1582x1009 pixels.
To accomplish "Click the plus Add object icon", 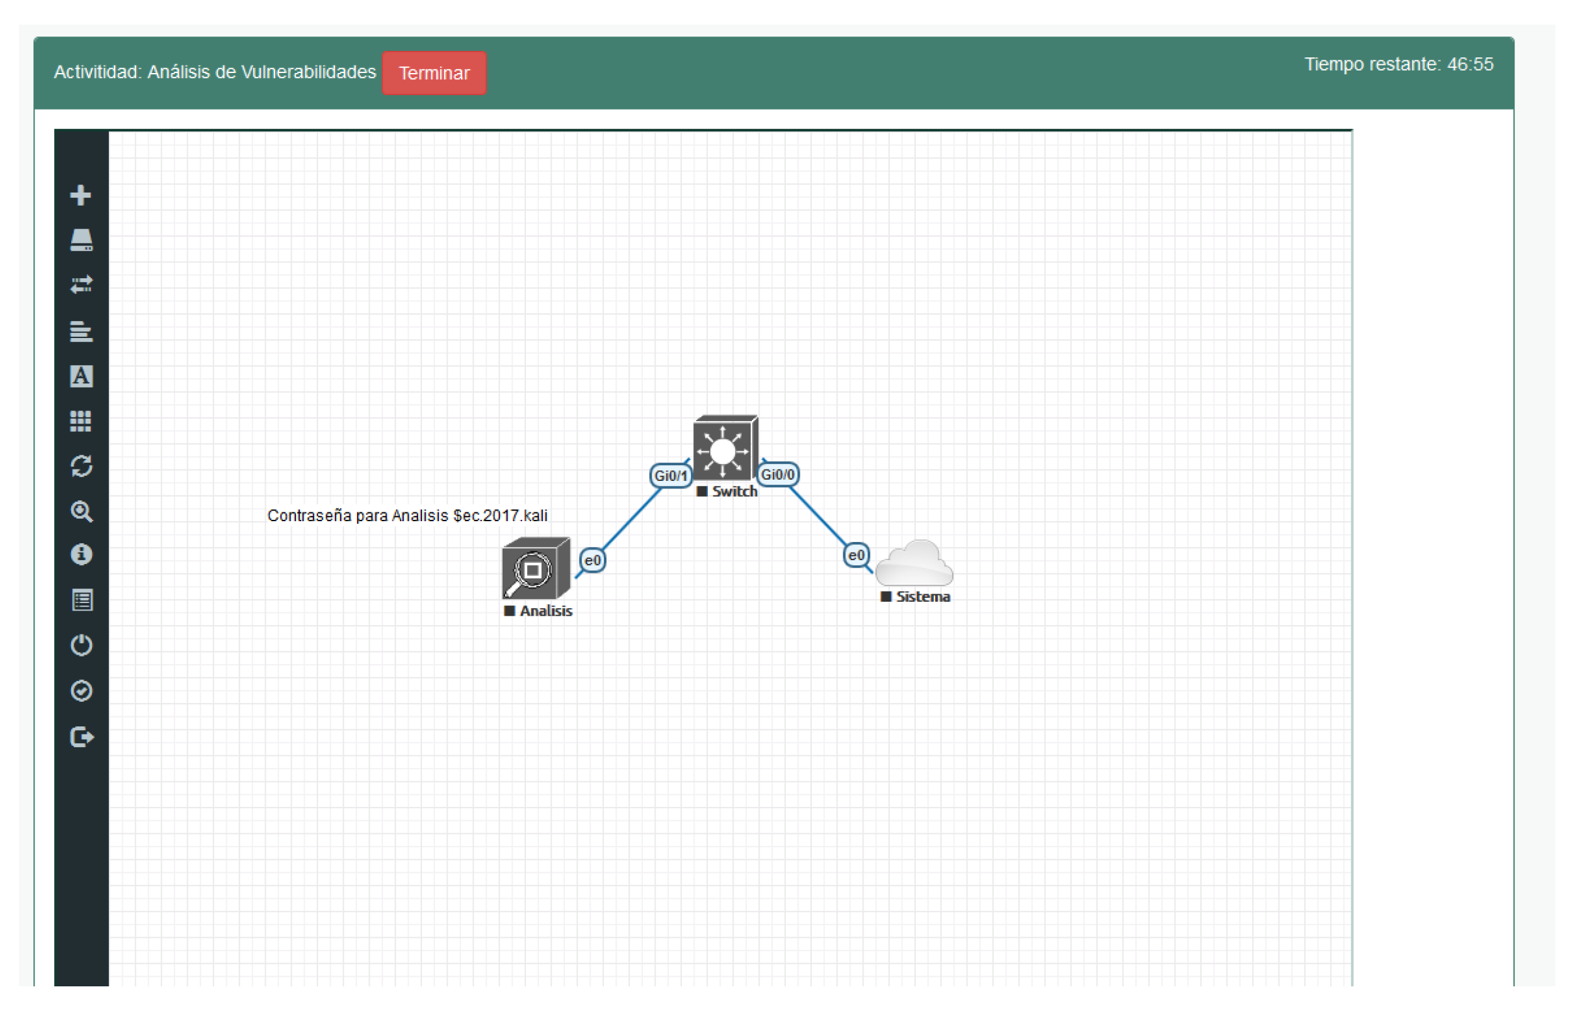I will [x=81, y=196].
